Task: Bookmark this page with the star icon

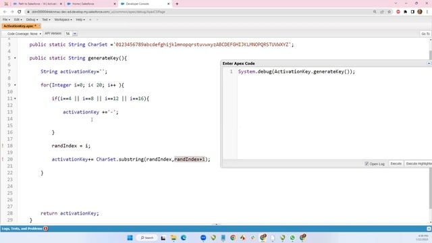Action: pos(389,12)
